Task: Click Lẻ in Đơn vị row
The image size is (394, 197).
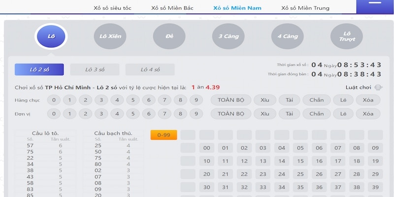Action: [343, 114]
